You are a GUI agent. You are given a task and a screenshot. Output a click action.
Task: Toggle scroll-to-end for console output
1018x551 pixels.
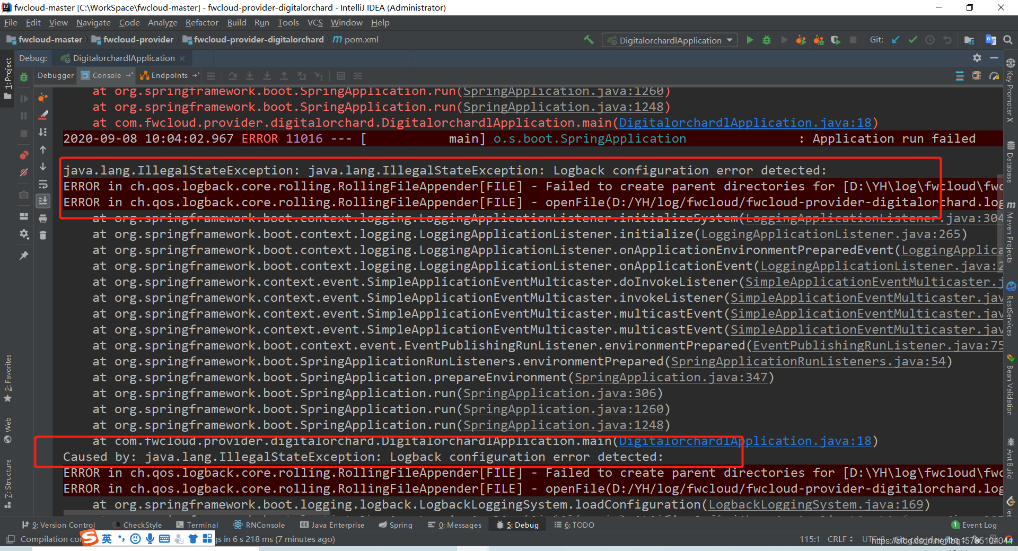[x=43, y=202]
